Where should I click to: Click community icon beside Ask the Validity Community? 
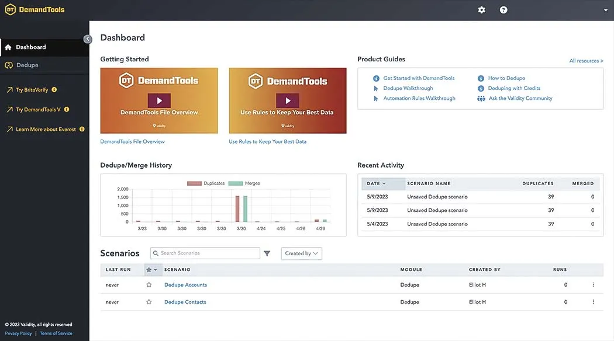(x=481, y=99)
